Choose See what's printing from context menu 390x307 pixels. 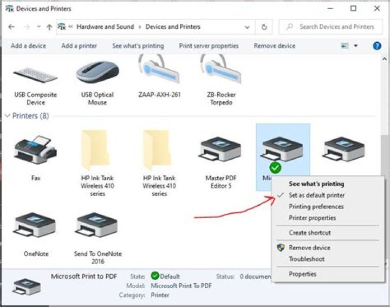point(316,184)
